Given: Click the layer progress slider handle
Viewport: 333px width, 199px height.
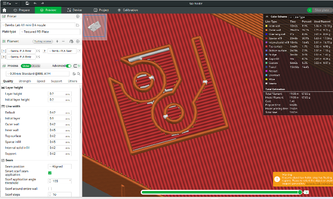Looking at the screenshot, I should 300,192.
